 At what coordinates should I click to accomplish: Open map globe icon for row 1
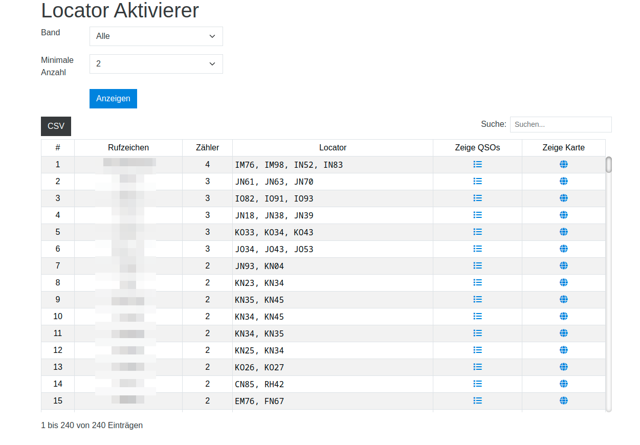[x=563, y=164]
